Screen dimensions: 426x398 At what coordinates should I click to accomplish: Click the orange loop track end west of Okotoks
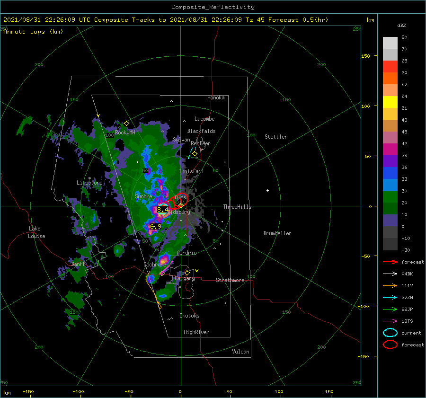160,306
